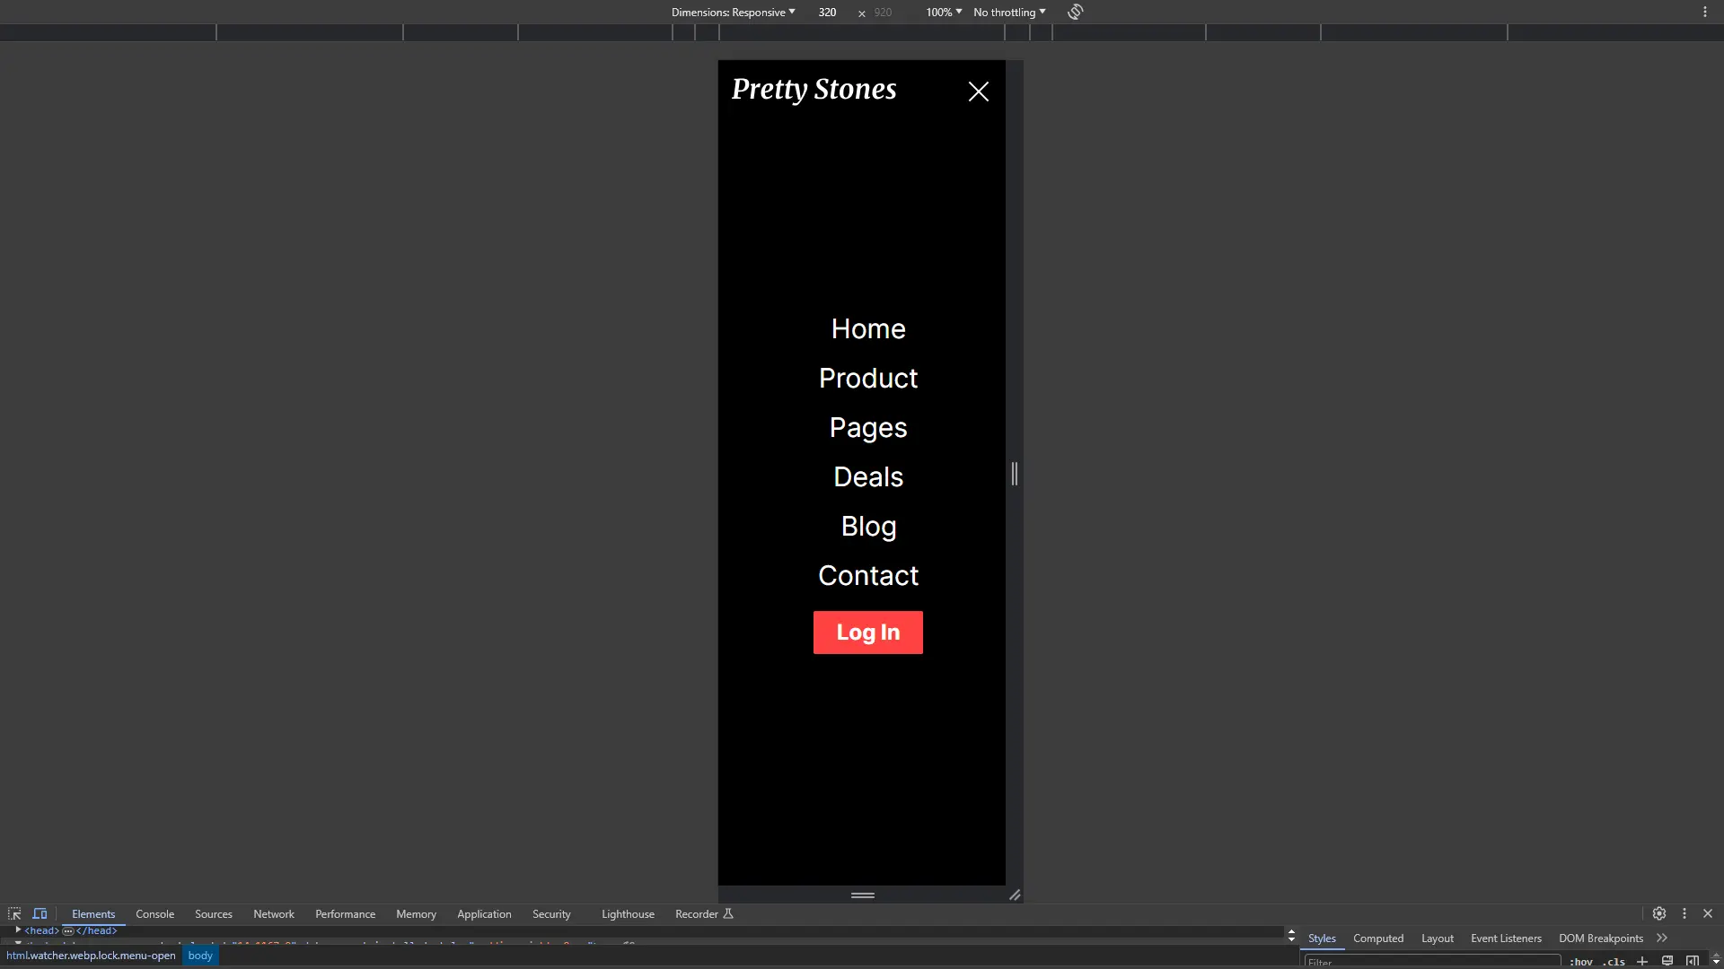Open the throttling settings dropdown
Image resolution: width=1724 pixels, height=969 pixels.
coord(1007,12)
